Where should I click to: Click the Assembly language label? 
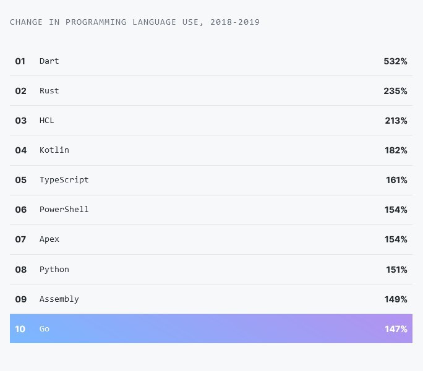tap(59, 299)
